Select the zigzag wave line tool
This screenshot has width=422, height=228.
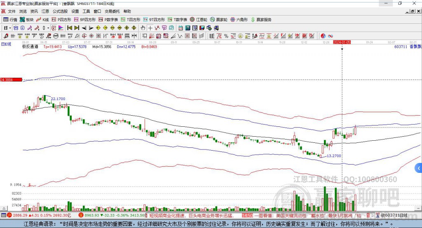181,36
